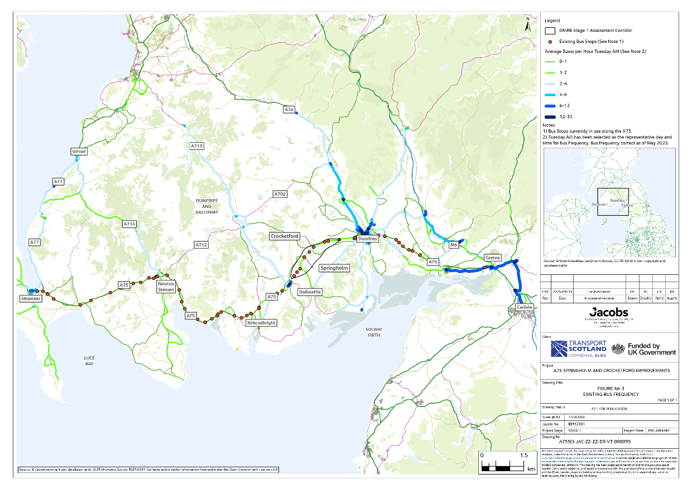
Task: Click the A702 road shield label
Action: pos(279,195)
